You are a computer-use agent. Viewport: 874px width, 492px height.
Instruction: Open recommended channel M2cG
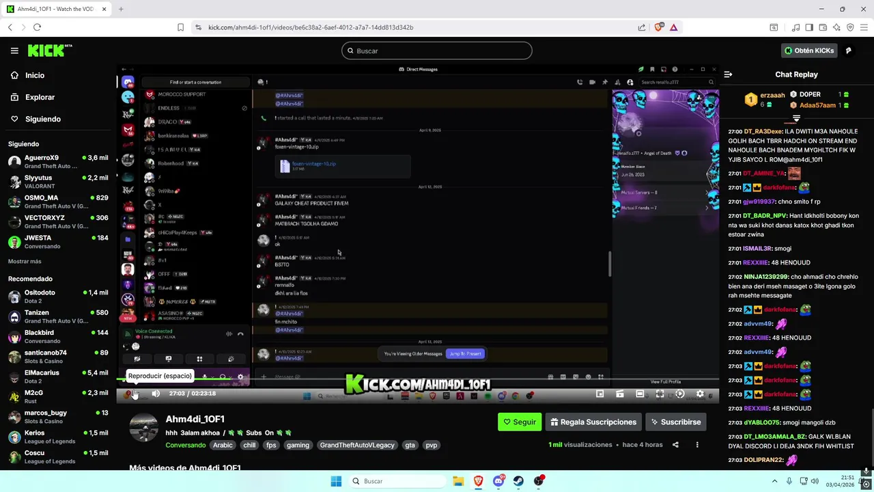pos(58,396)
